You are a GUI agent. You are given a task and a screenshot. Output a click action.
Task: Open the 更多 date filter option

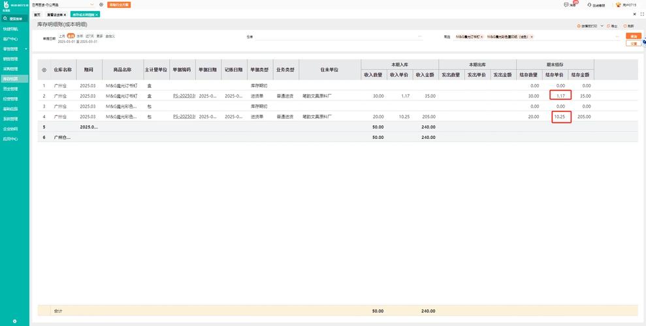click(x=100, y=36)
